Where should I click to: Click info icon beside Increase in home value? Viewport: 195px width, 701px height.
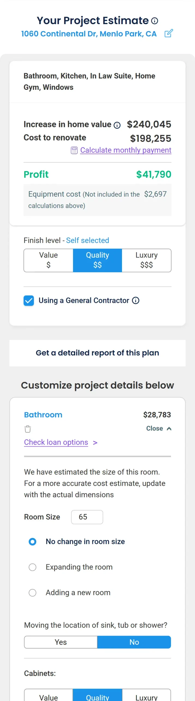117,125
